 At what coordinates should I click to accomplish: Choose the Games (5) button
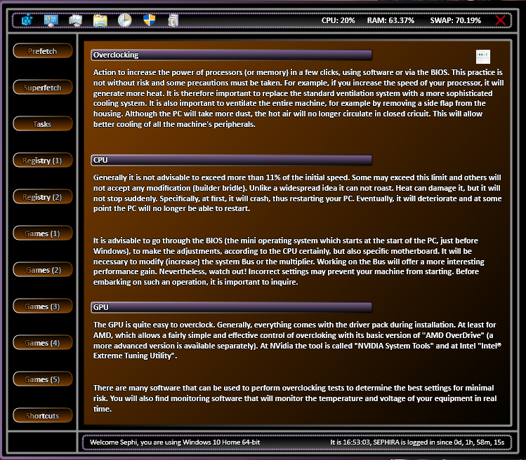pyautogui.click(x=43, y=379)
